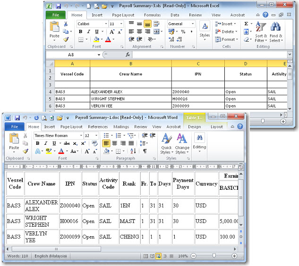Click the green File button in Excel
The height and width of the screenshot is (266, 299).
pyautogui.click(x=55, y=15)
